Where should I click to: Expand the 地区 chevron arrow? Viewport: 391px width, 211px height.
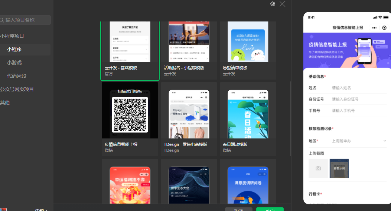[385, 141]
